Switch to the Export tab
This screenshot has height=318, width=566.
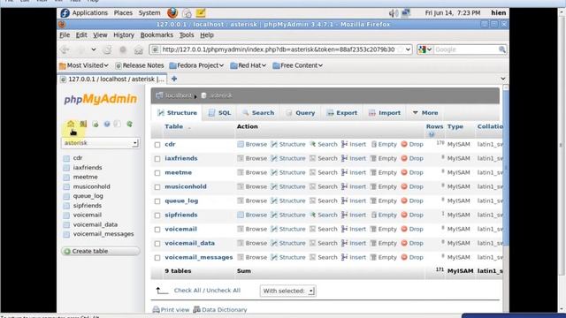pyautogui.click(x=342, y=113)
